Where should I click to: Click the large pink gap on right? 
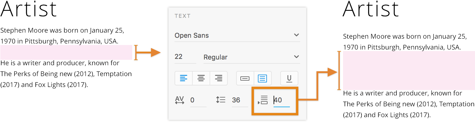[409, 70]
